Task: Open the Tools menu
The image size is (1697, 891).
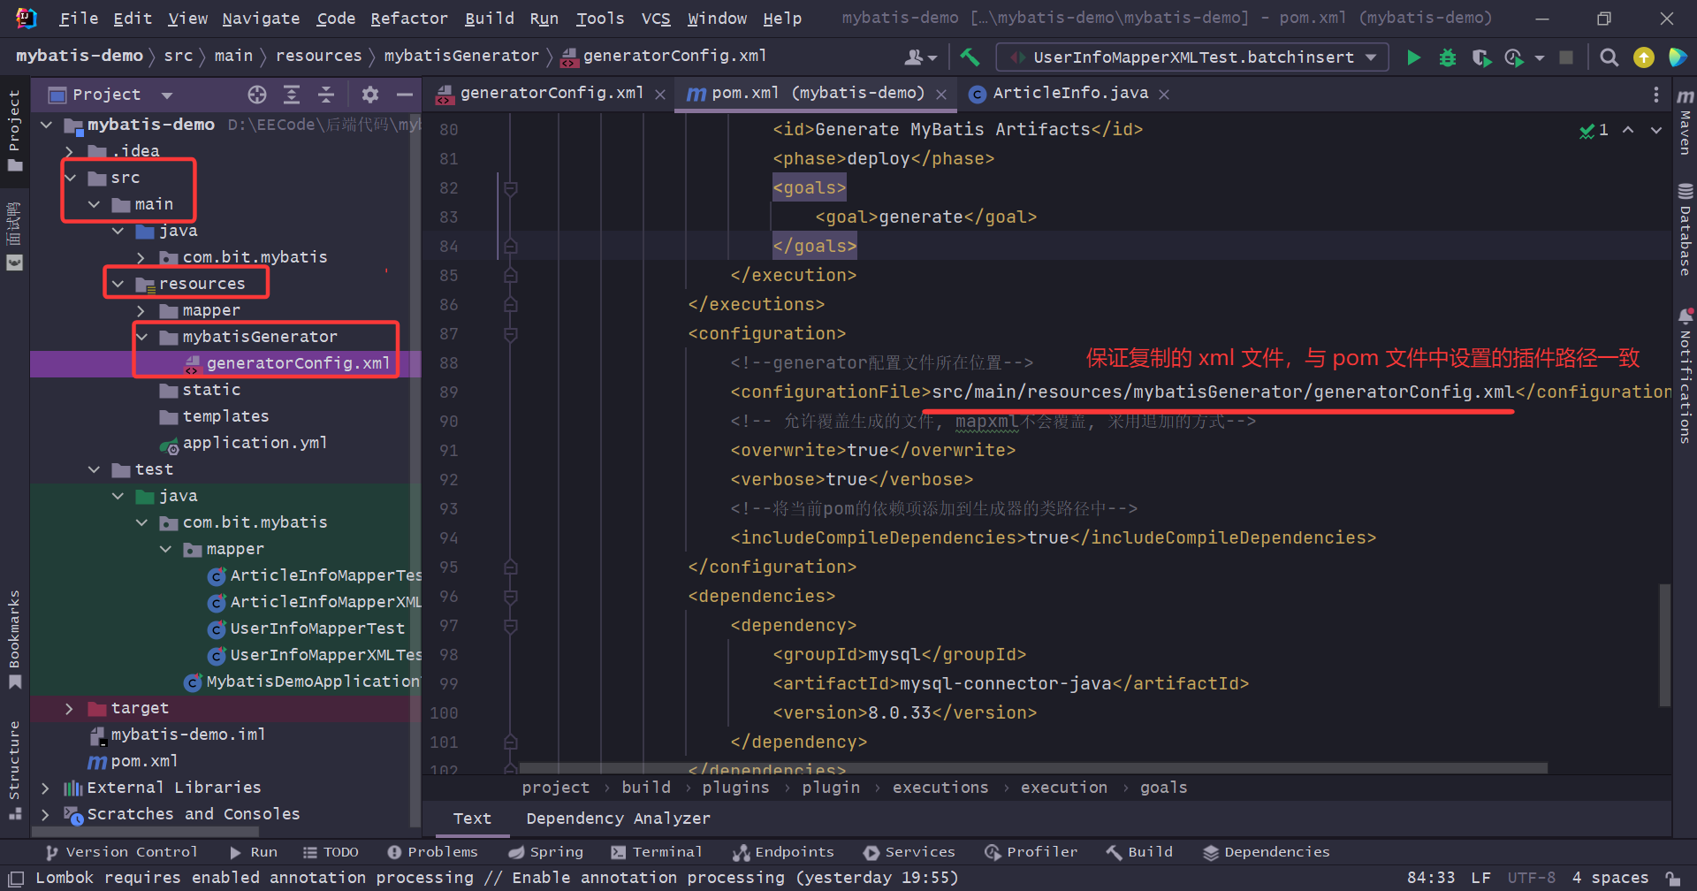Action: pos(600,19)
